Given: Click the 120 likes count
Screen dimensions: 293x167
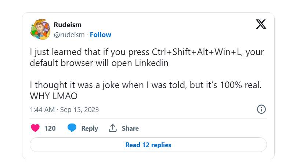Looking at the screenshot, I should click(x=50, y=128).
